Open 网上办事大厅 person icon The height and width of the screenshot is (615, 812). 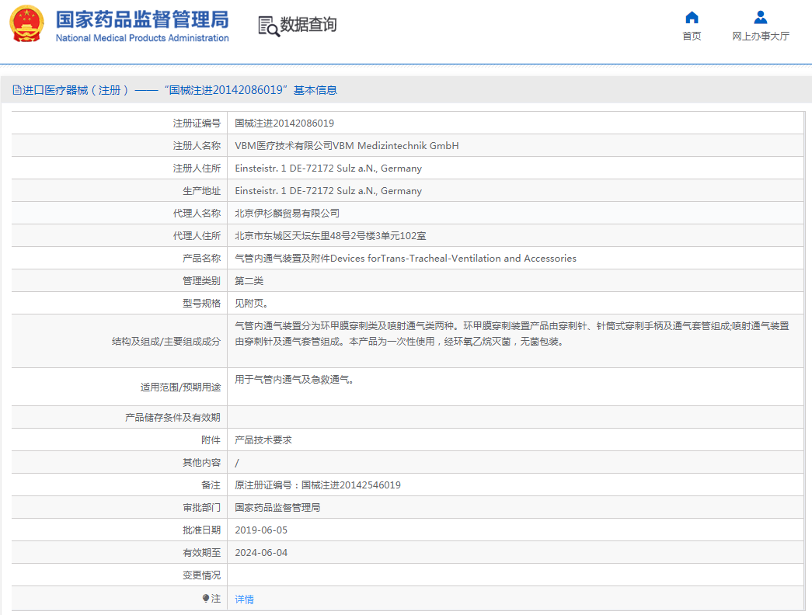click(x=760, y=18)
